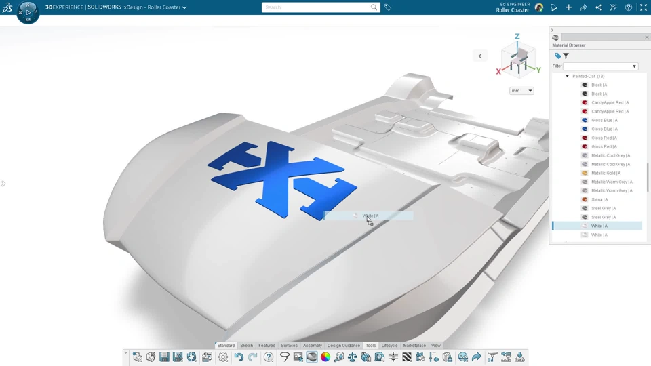
Task: Click the 3DS logo icon
Action: [x=7, y=7]
